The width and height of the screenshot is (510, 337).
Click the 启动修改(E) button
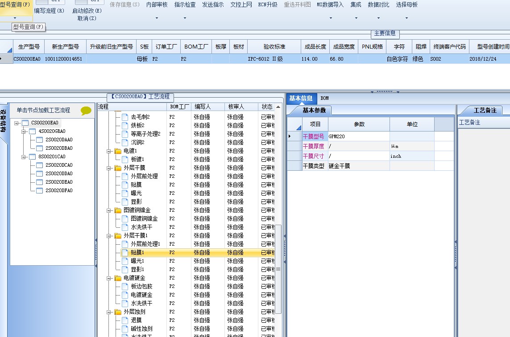(x=87, y=11)
